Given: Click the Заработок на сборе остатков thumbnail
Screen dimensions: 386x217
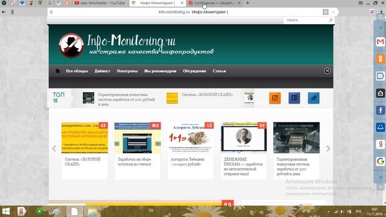Looking at the screenshot, I should (138, 137).
